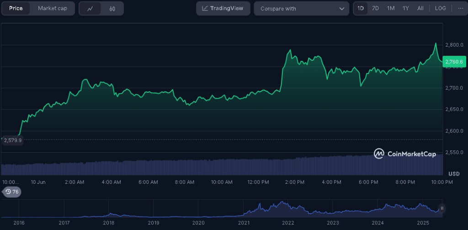The image size is (468, 230).
Task: Show All-time price history
Action: point(420,8)
